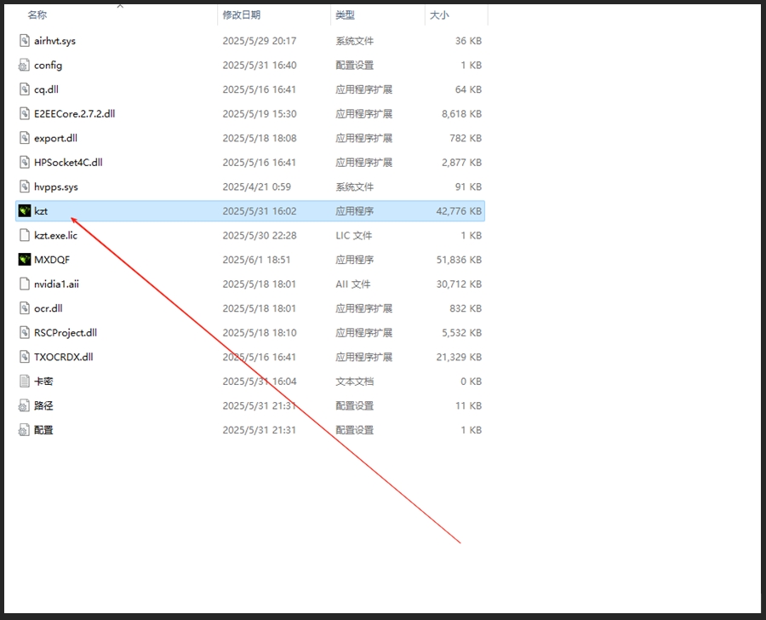Select the file name TXOCRDX.dll
The height and width of the screenshot is (620, 766).
(x=64, y=357)
